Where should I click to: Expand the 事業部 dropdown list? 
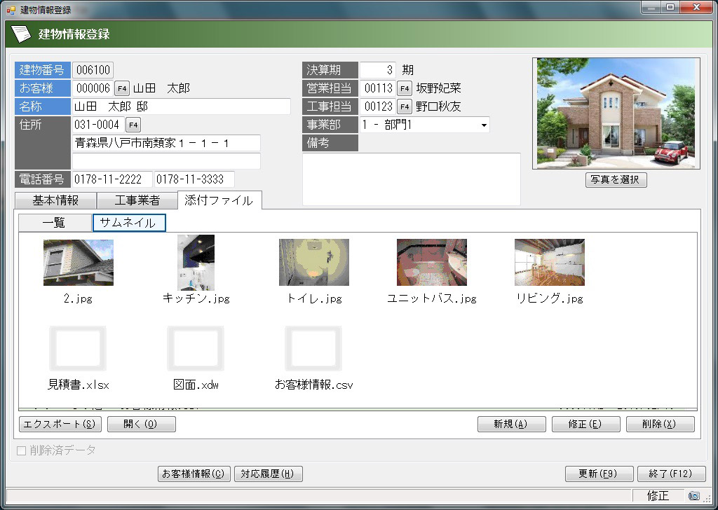tap(484, 125)
